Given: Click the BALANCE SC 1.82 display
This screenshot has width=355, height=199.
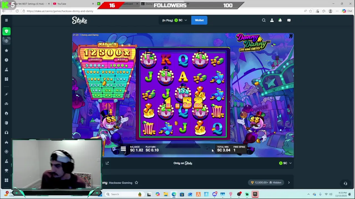Looking at the screenshot, I should [x=136, y=149].
